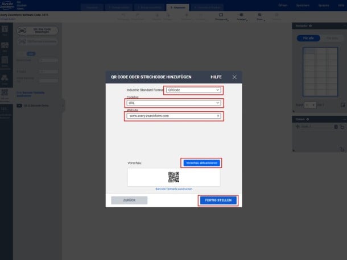Click Vorschau aktualisieren button
The image size is (347, 260).
(x=201, y=163)
